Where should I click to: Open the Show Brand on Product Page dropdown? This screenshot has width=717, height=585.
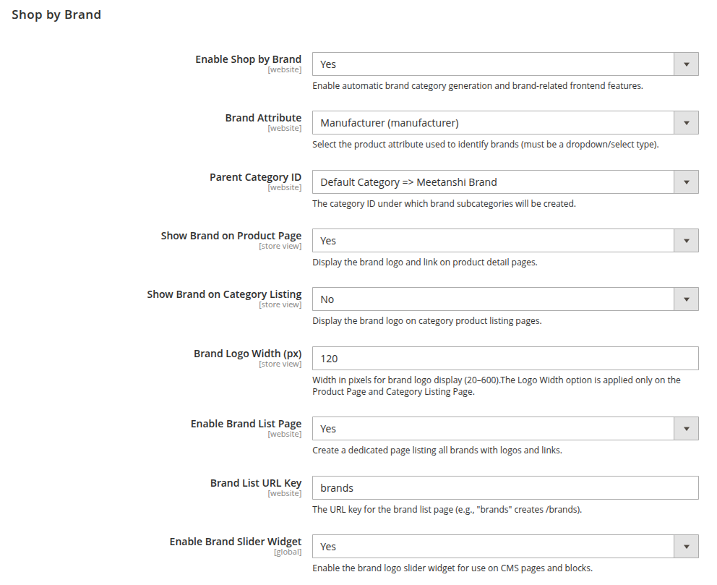(505, 241)
